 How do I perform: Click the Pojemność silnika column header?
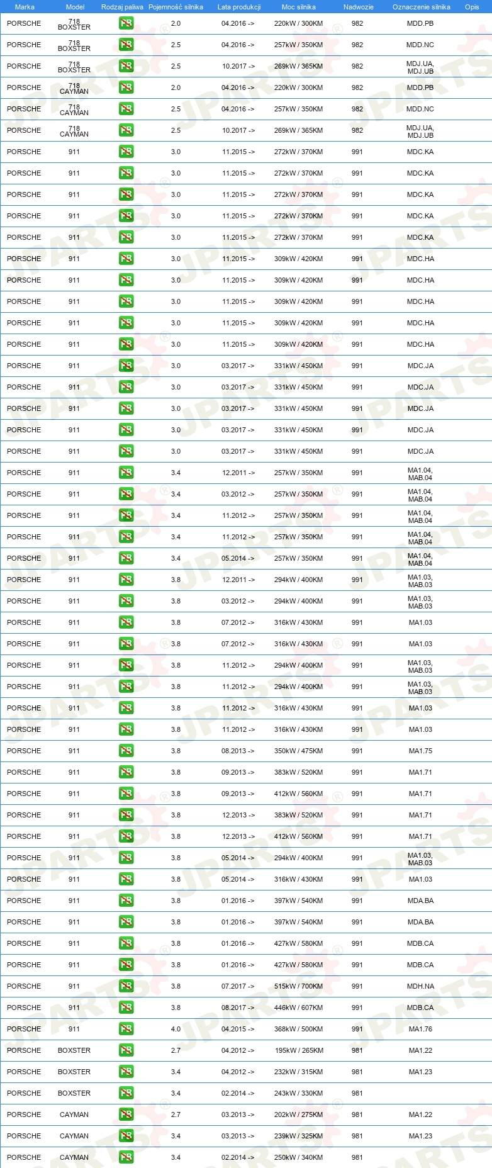point(176,7)
